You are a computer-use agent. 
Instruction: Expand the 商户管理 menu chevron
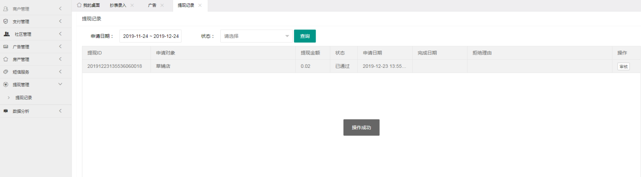point(60,9)
